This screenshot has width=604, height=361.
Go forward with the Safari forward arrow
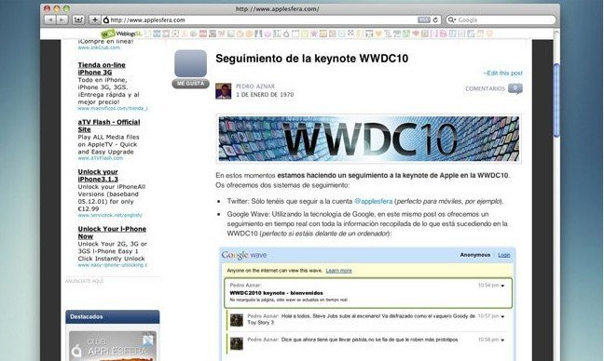coord(62,20)
